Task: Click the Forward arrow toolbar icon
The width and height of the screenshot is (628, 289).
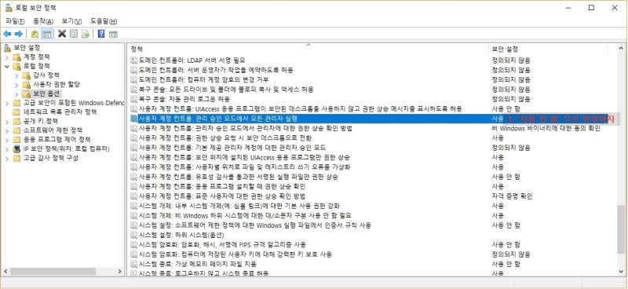Action: click(18, 34)
